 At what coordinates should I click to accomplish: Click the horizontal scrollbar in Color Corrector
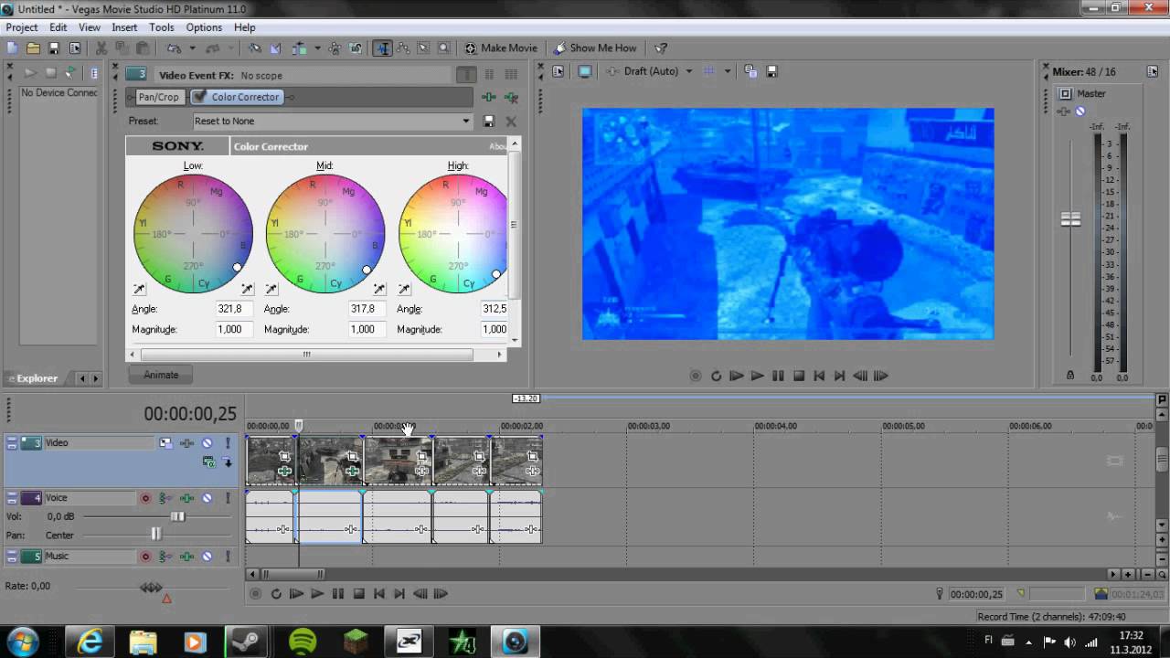307,355
